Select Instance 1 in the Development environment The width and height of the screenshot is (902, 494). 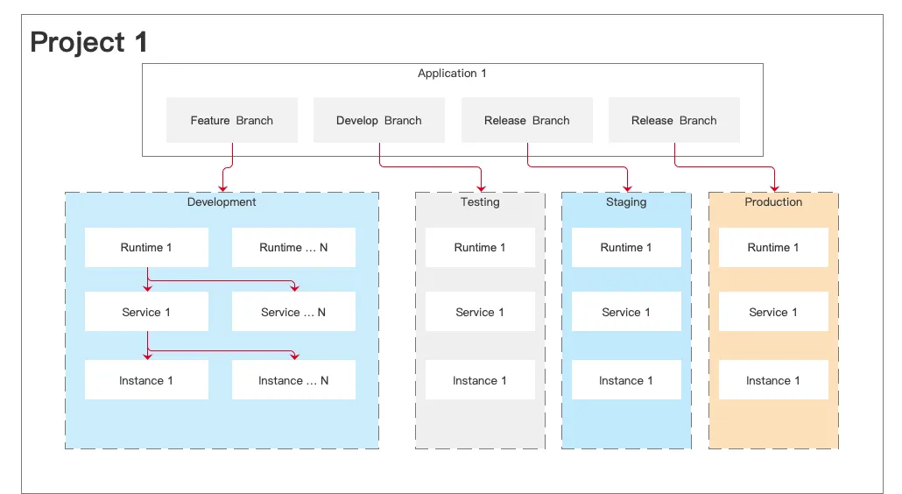pos(146,381)
